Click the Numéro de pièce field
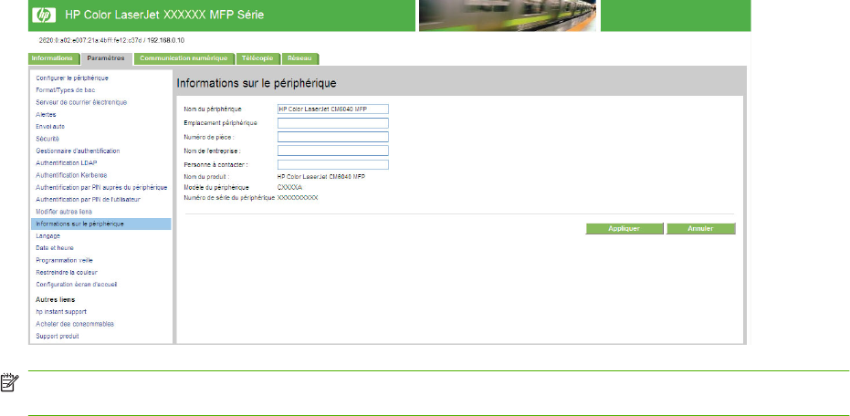The width and height of the screenshot is (850, 416). pyautogui.click(x=333, y=137)
